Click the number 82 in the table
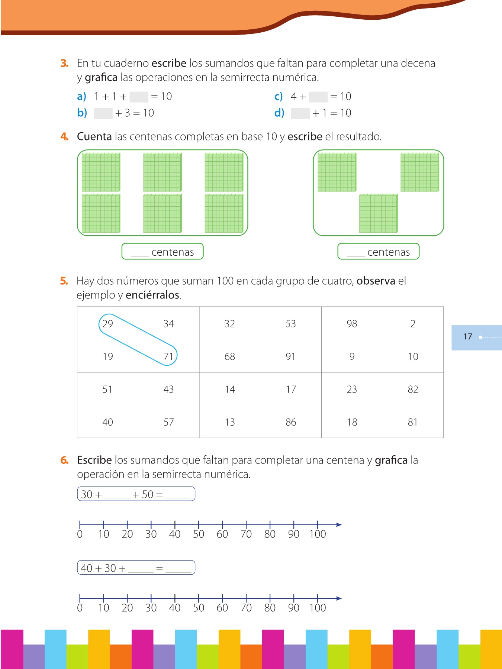 (413, 390)
